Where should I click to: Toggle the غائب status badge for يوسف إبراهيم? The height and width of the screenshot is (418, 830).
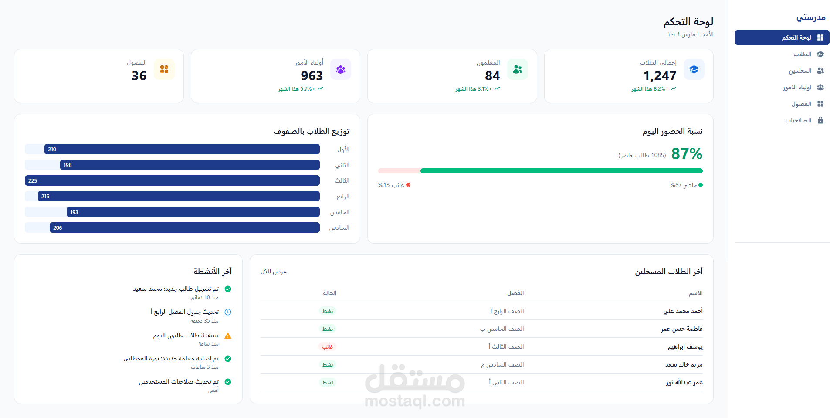328,347
